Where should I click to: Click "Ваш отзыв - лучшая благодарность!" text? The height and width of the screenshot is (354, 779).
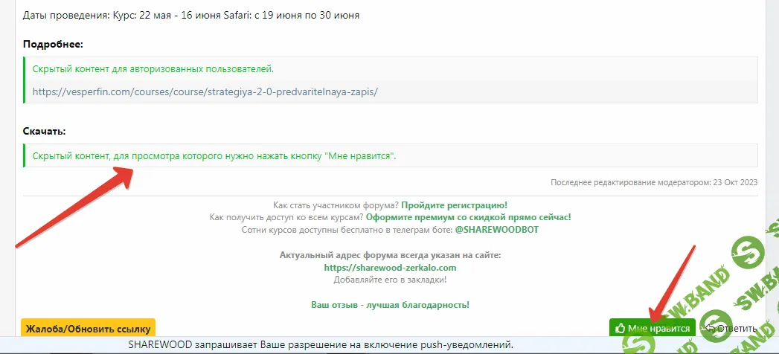pos(390,305)
